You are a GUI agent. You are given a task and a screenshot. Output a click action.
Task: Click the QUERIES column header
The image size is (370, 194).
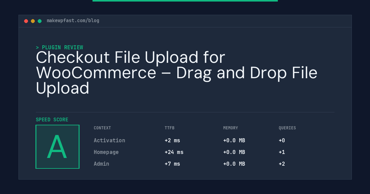pyautogui.click(x=287, y=128)
